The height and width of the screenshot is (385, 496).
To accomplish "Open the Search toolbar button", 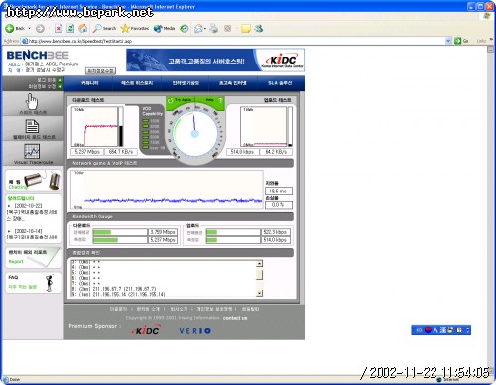I will 104,29.
